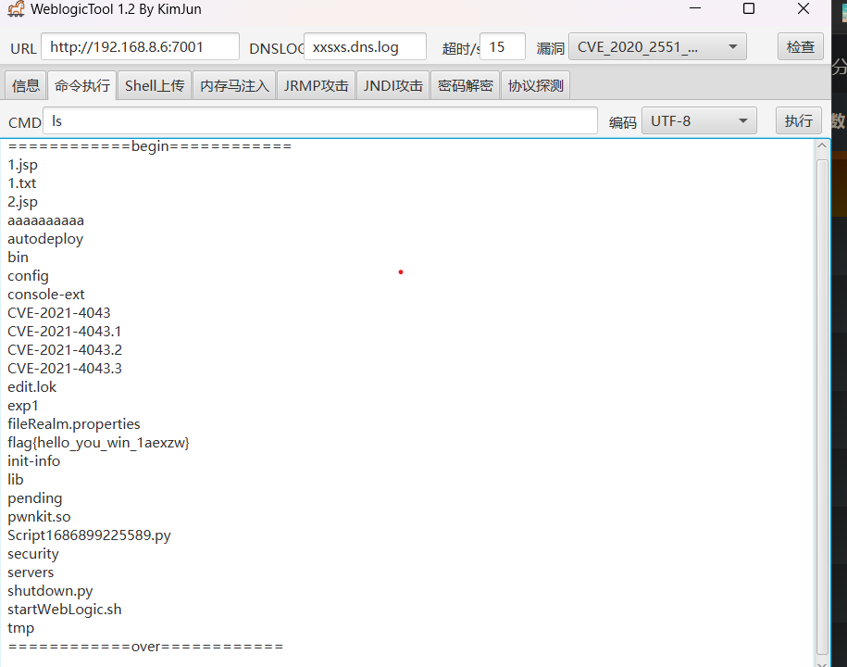The image size is (847, 667).
Task: Click the 'flag{hello_you_win_1aexzw}' line
Action: point(98,443)
